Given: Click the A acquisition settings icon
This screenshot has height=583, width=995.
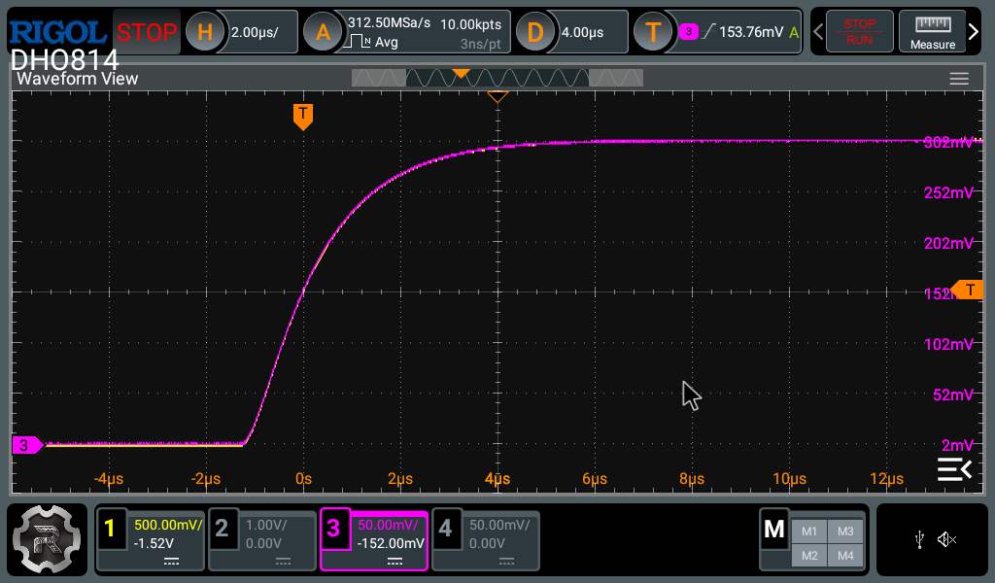Looking at the screenshot, I should pos(321,31).
